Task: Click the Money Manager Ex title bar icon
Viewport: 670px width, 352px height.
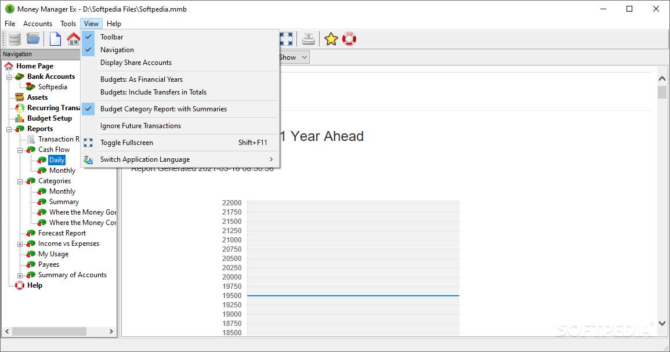Action: point(9,9)
